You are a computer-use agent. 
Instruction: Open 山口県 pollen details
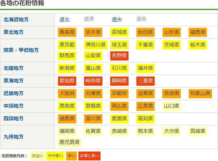click(x=172, y=106)
